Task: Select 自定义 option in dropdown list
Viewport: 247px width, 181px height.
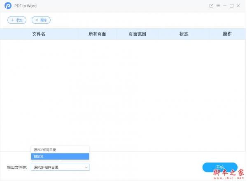Action: [x=60, y=156]
